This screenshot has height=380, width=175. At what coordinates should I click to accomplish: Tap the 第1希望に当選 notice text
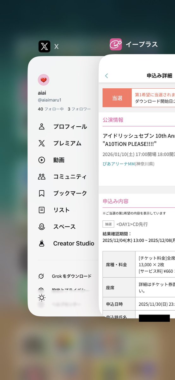pyautogui.click(x=155, y=95)
